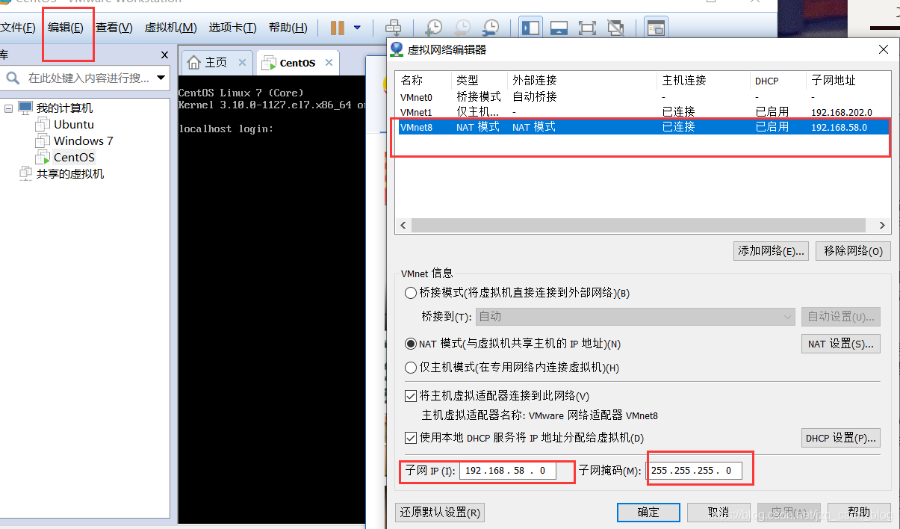900x529 pixels.
Task: Open DHCP 设置(P)... dialog
Action: point(841,438)
